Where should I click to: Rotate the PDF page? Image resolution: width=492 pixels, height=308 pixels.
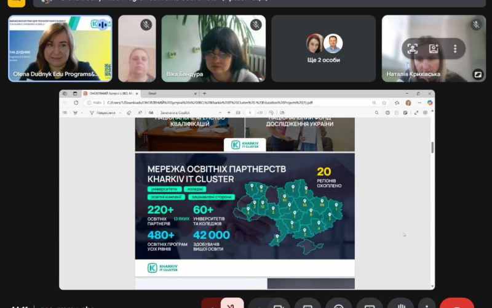[x=271, y=113]
